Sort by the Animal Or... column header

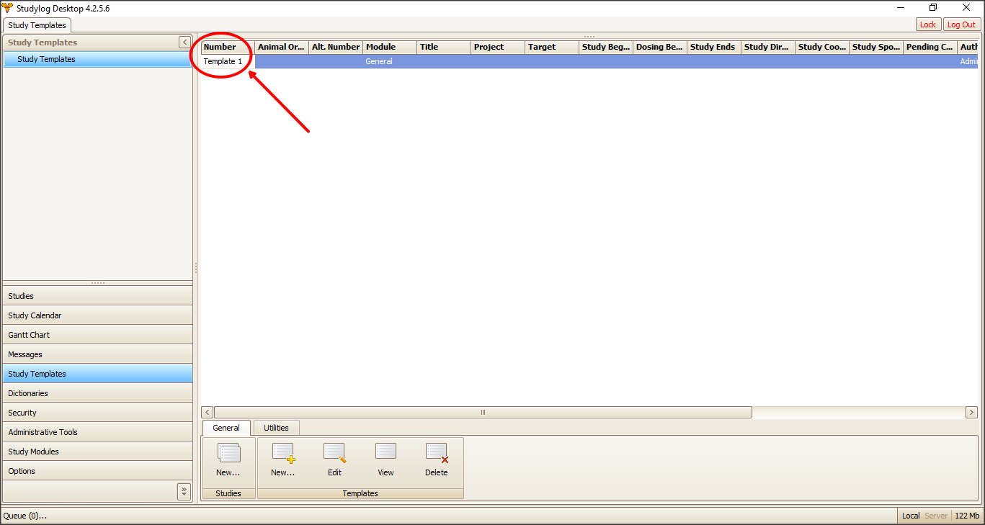click(282, 47)
